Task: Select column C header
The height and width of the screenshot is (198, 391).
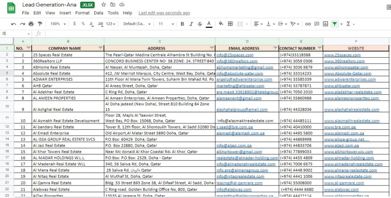Action: coord(160,41)
